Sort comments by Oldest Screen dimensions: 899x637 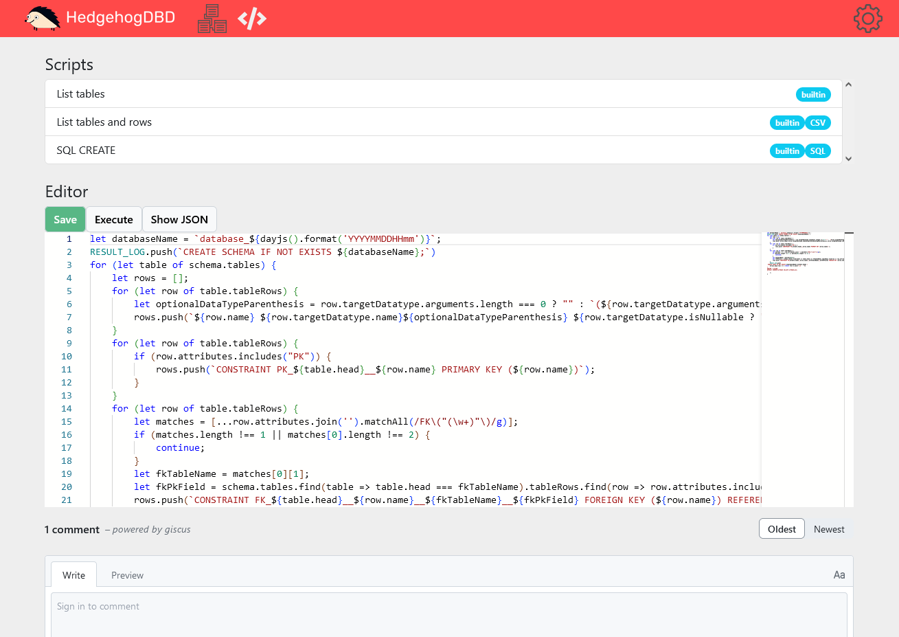pos(782,529)
